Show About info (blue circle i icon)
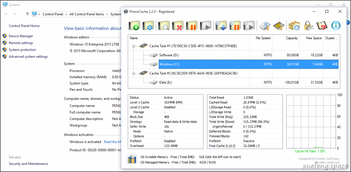351x172 pixels. click(x=336, y=26)
